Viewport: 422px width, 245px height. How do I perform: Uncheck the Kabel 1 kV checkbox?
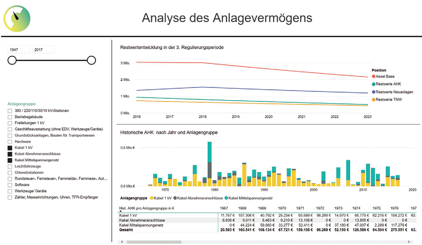[10, 148]
